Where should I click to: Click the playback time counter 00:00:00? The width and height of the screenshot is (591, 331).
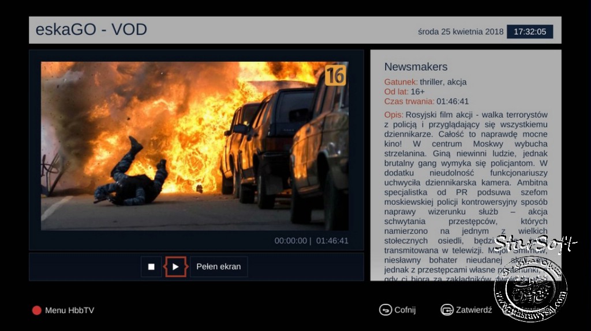pyautogui.click(x=291, y=241)
